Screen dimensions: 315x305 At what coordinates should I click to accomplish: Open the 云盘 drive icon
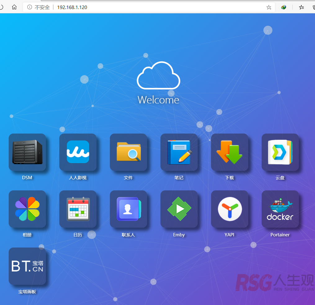[280, 152]
